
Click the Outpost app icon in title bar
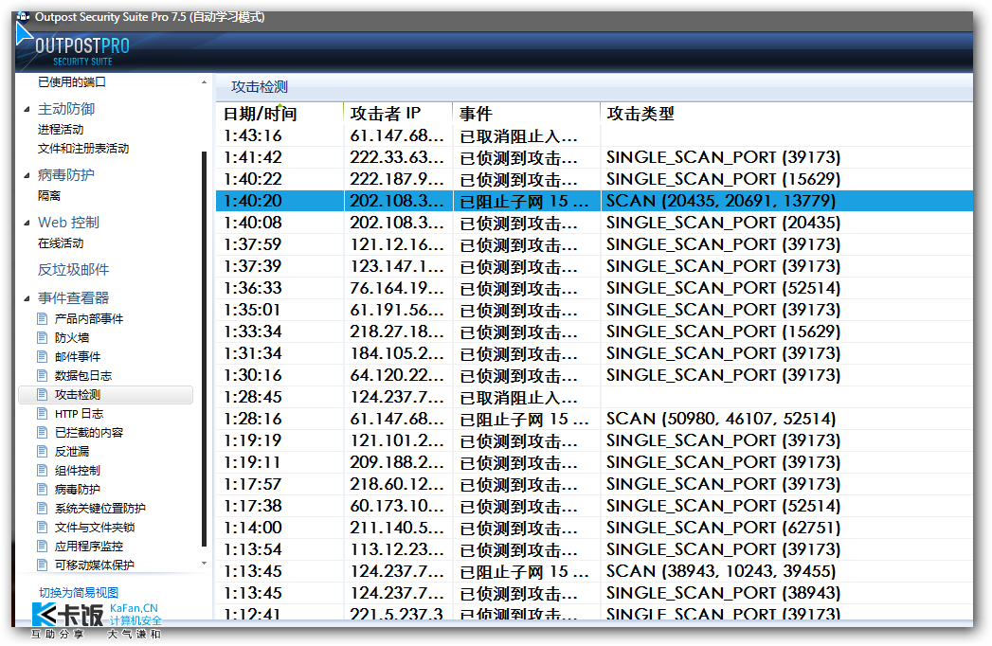tap(23, 16)
